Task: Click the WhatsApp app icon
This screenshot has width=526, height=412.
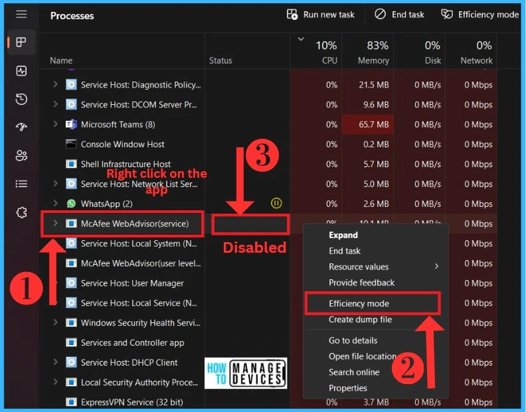Action: [x=71, y=204]
